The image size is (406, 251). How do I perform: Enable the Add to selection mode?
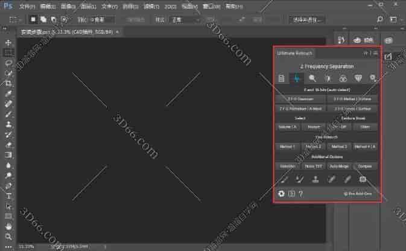44,19
